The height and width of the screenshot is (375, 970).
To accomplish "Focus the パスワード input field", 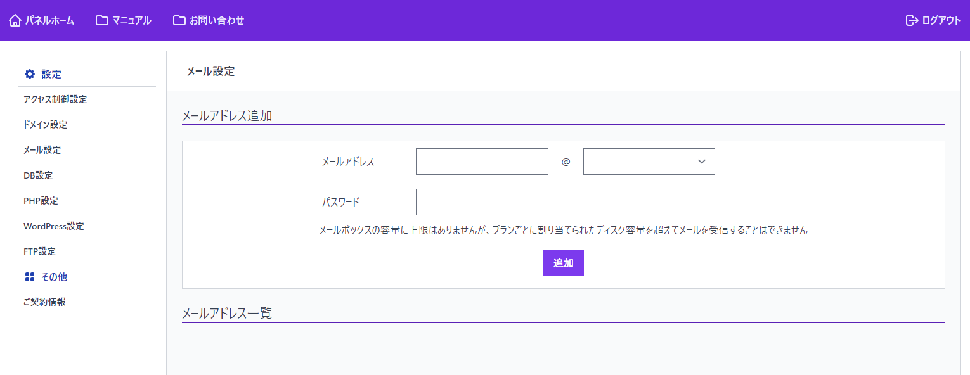I will click(482, 202).
